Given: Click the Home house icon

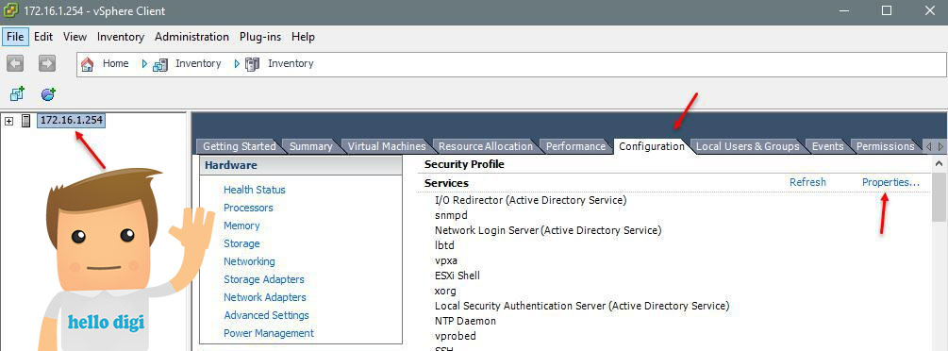Looking at the screenshot, I should 88,64.
